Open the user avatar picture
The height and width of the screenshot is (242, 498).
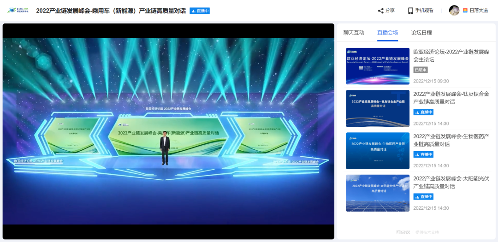pyautogui.click(x=454, y=11)
